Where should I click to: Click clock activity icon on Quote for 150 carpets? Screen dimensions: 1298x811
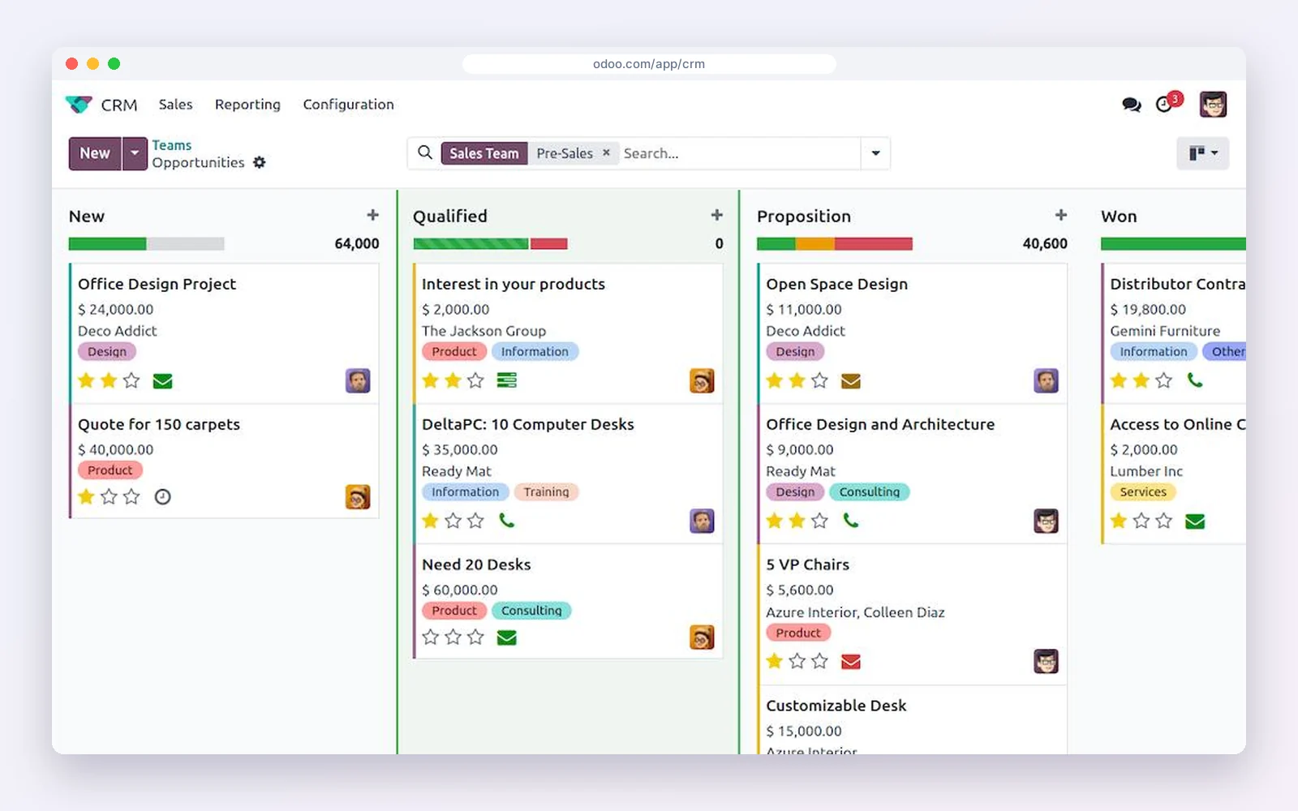coord(162,497)
